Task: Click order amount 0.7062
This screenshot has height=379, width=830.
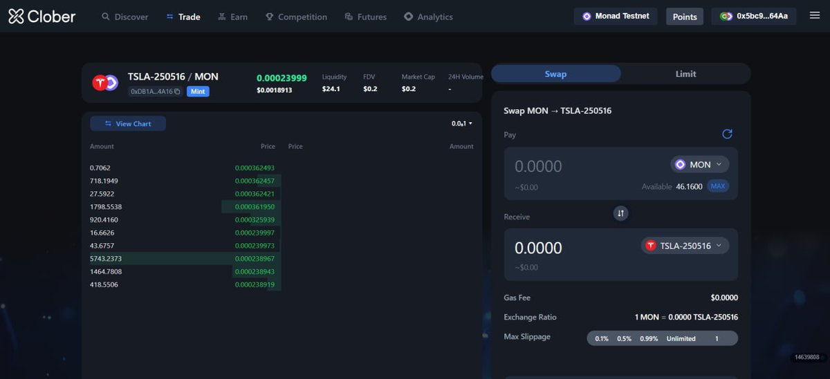Action: click(100, 168)
